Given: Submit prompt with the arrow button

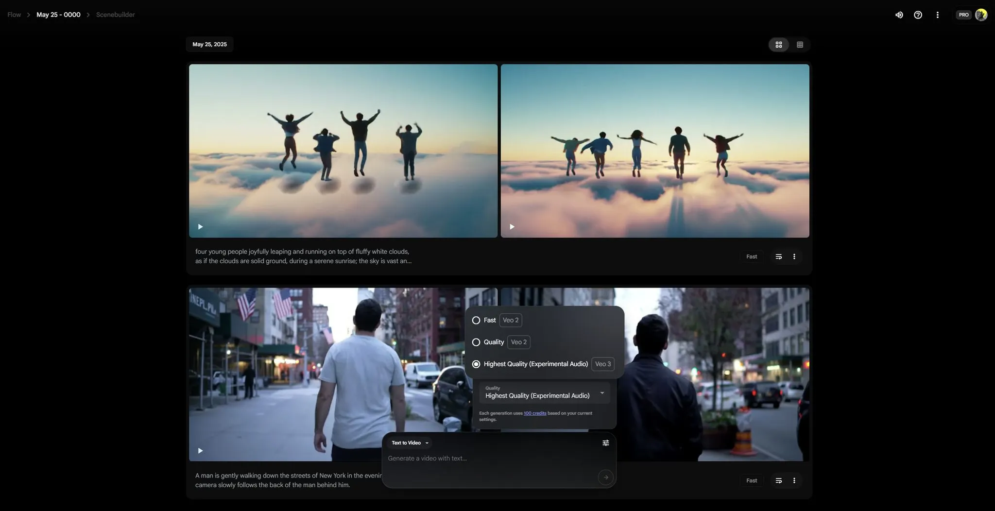Looking at the screenshot, I should click(x=605, y=477).
